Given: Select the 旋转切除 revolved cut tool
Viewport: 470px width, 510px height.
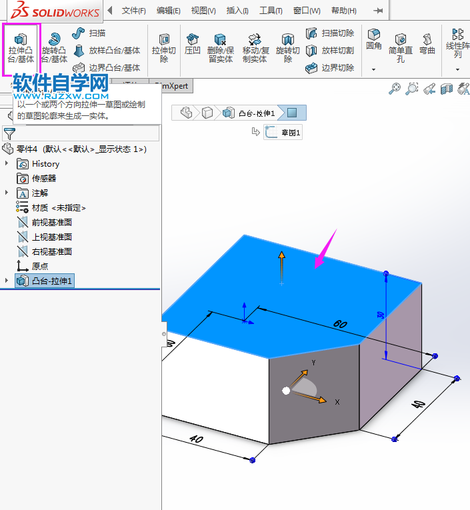Looking at the screenshot, I should (288, 49).
